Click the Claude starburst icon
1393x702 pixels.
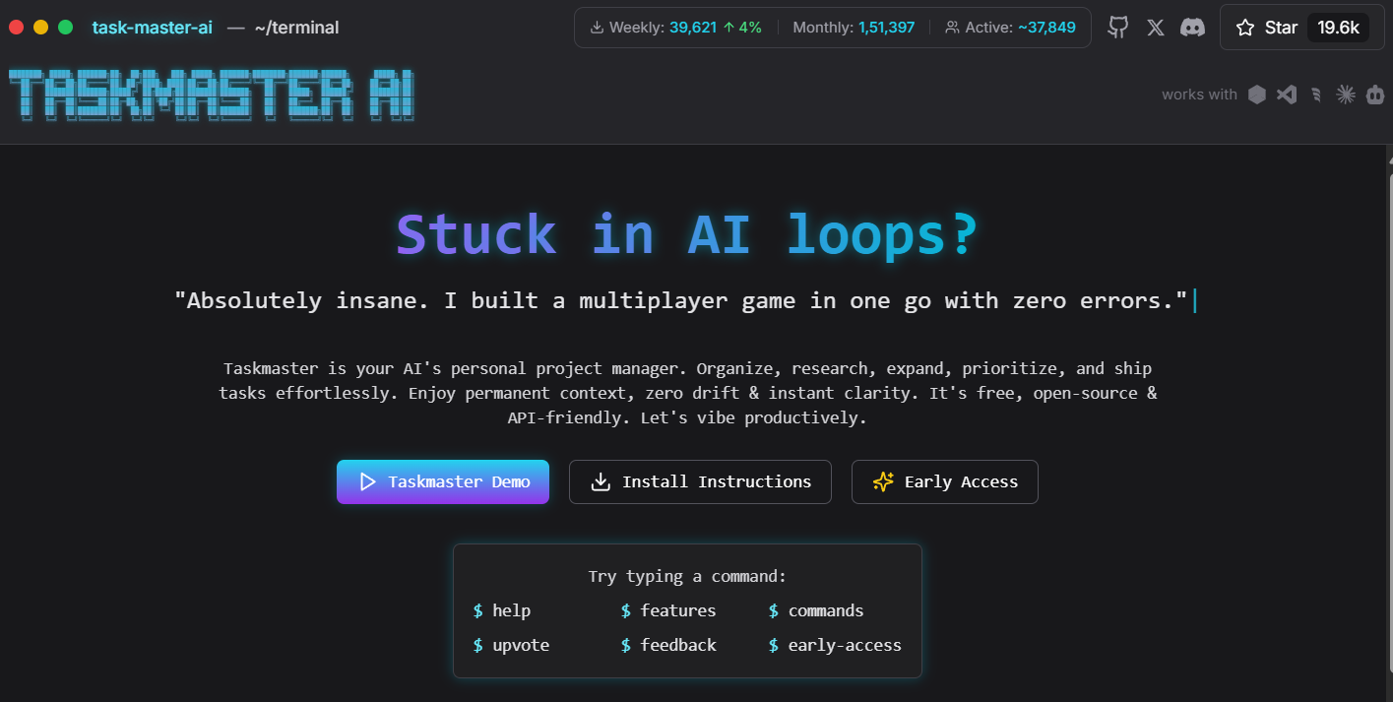coord(1346,95)
